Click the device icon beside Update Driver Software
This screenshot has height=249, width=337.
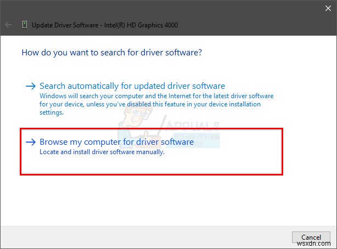click(x=25, y=25)
